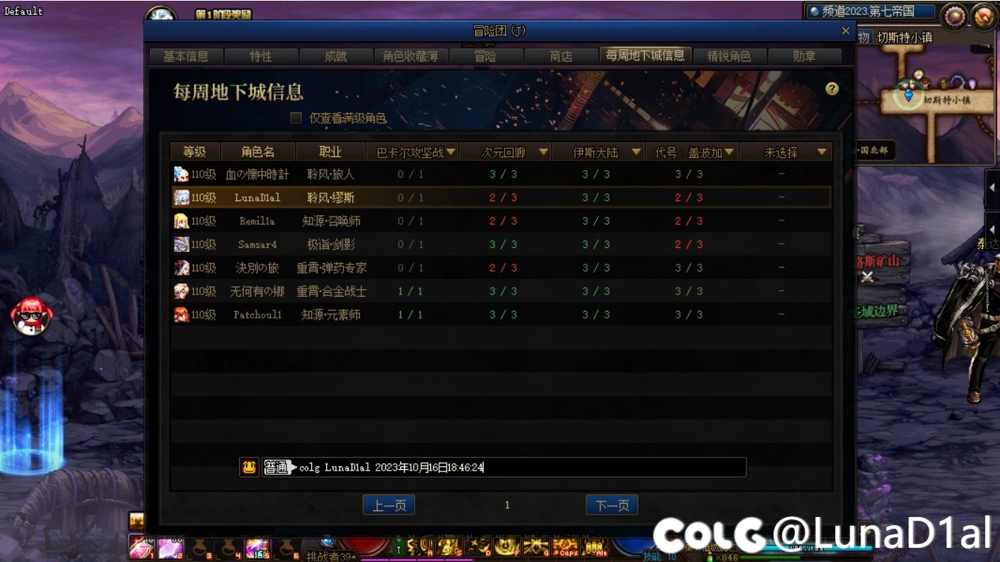1000x562 pixels.
Task: Sort by the 角色名 column header
Action: click(x=257, y=152)
